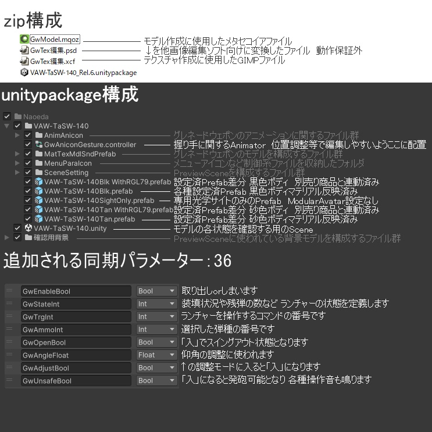Open the type dropdown for GwStateInt
Image resolution: width=432 pixels, height=432 pixels.
tap(156, 304)
